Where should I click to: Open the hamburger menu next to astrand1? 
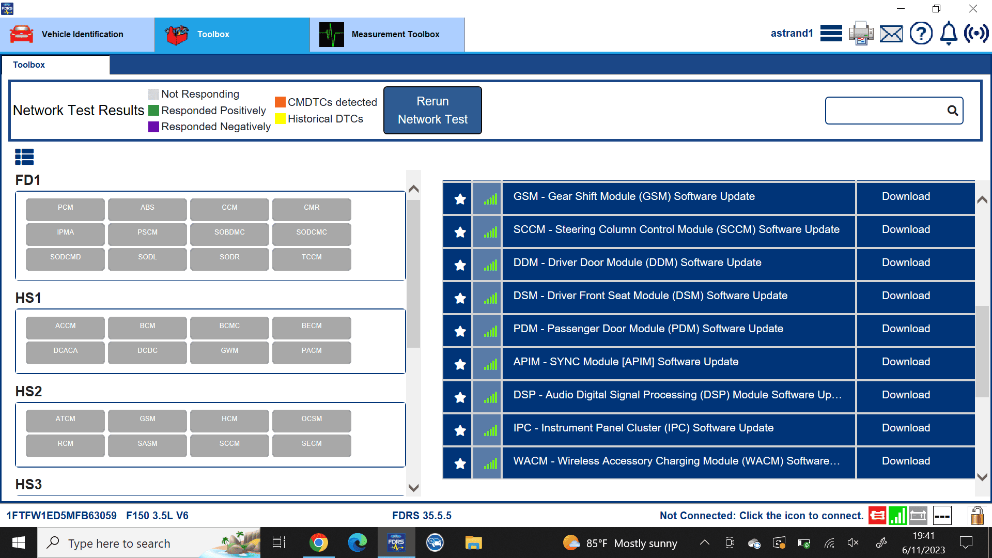point(831,34)
